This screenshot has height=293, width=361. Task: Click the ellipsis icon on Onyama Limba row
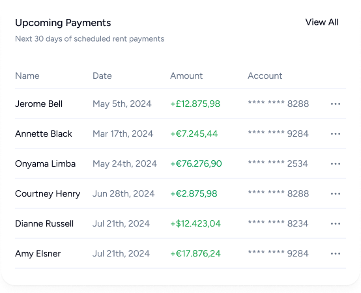(336, 163)
